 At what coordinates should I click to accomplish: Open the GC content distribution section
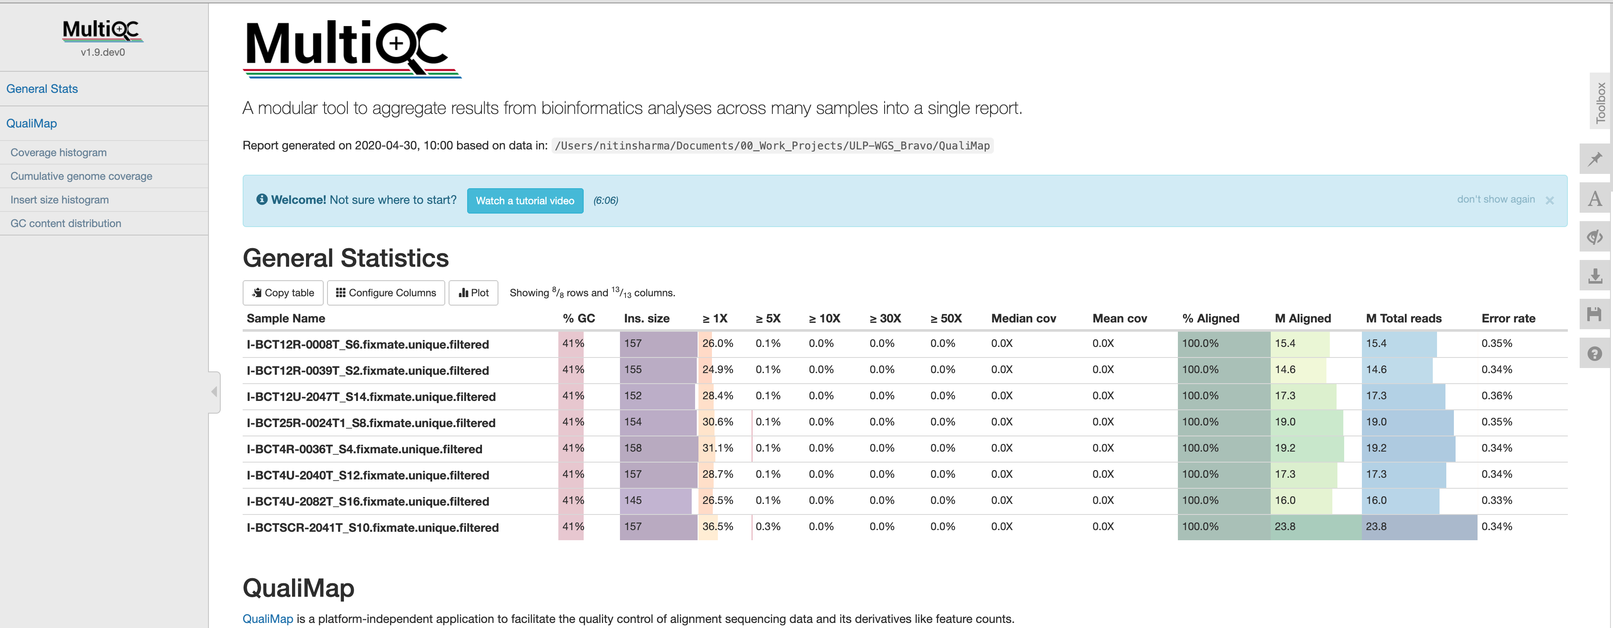(x=65, y=223)
